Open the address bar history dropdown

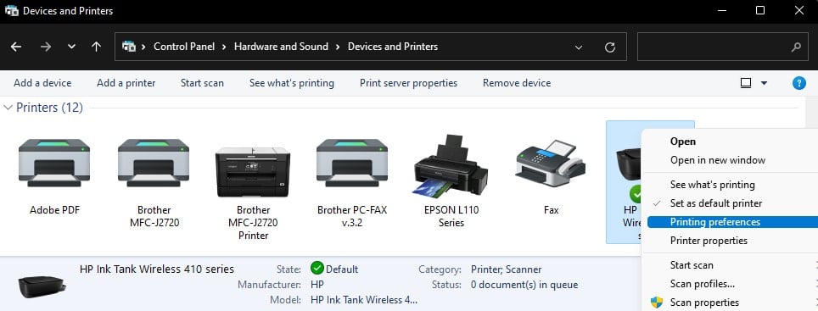click(x=579, y=47)
